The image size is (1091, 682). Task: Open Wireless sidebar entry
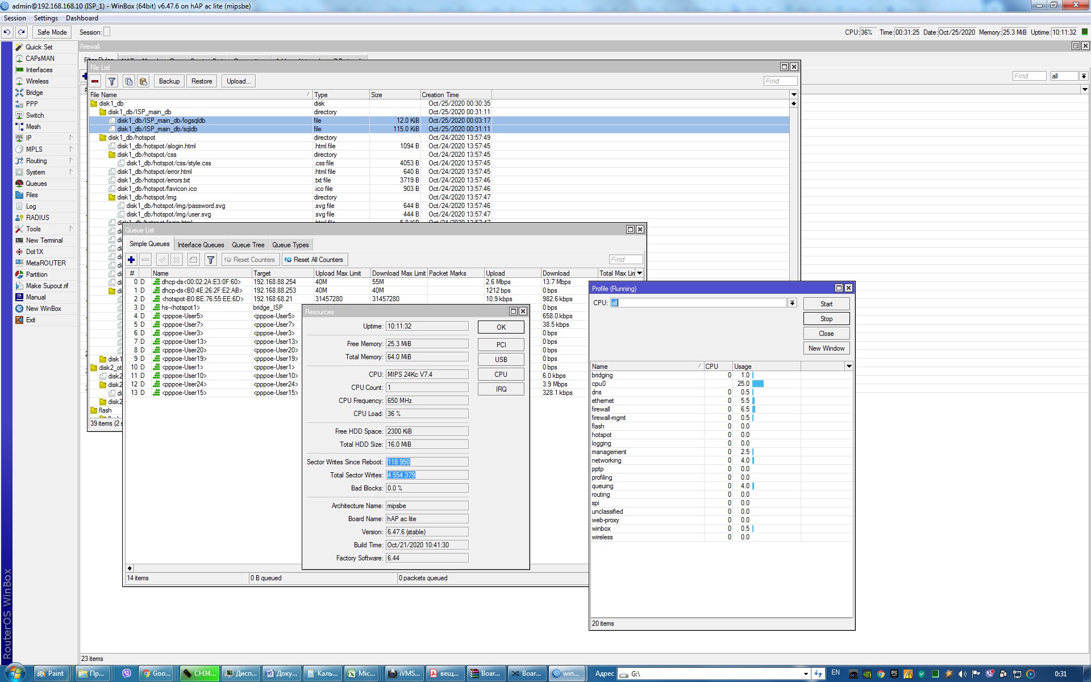(x=37, y=81)
